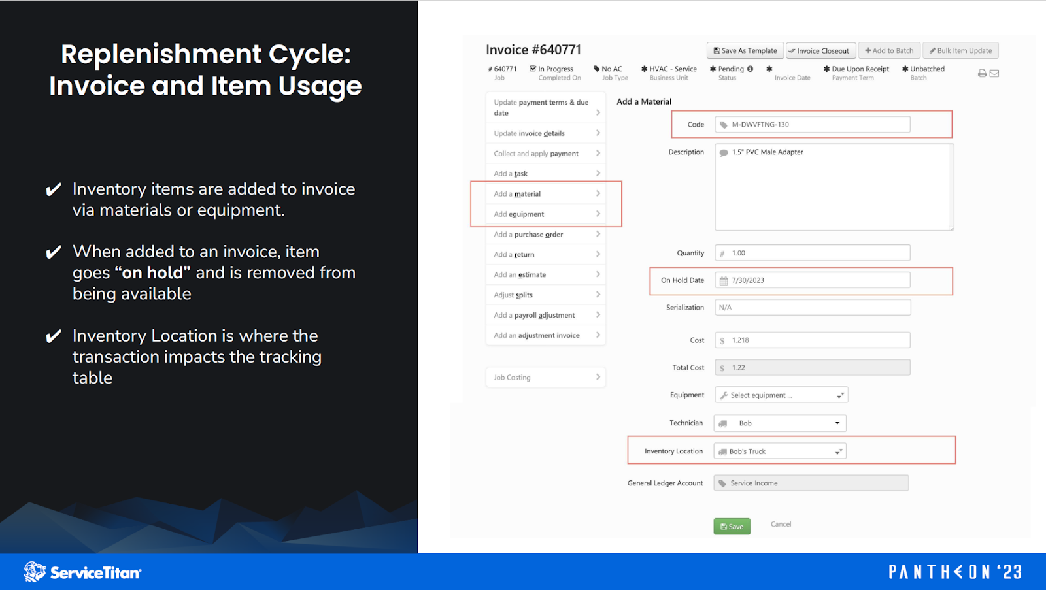Viewport: 1046px width, 590px height.
Task: Expand the Select equipment dropdown
Action: point(839,395)
